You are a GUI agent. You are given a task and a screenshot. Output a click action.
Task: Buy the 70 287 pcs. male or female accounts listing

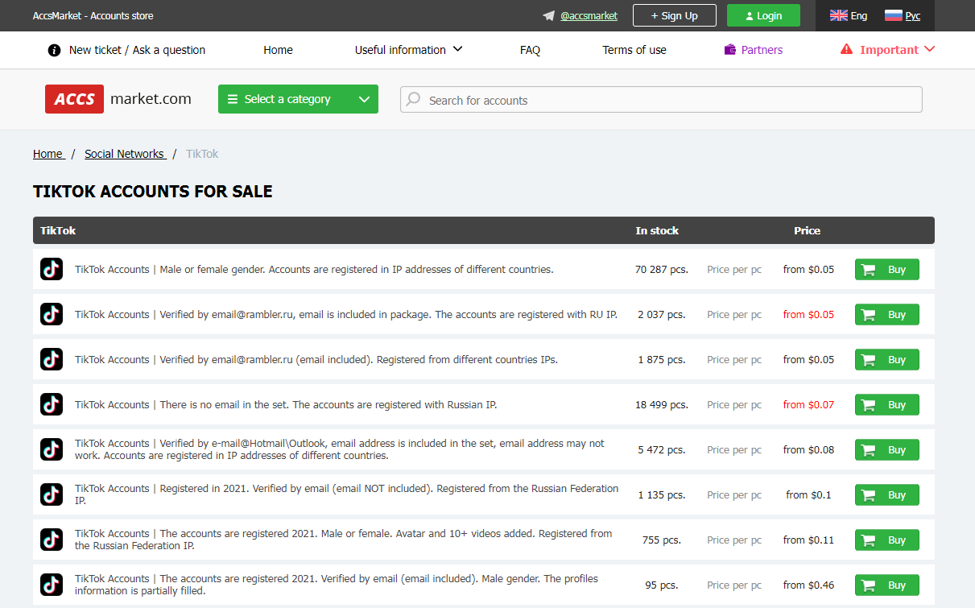pyautogui.click(x=886, y=270)
